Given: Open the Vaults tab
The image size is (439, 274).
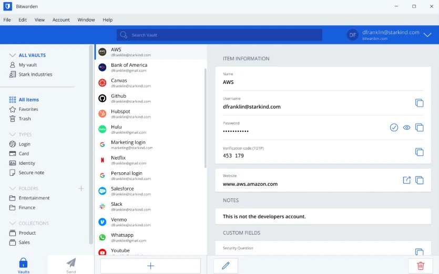Looking at the screenshot, I should pyautogui.click(x=24, y=265).
